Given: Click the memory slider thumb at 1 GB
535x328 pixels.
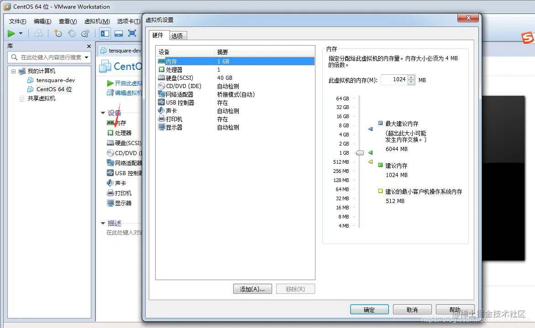Looking at the screenshot, I should [360, 153].
